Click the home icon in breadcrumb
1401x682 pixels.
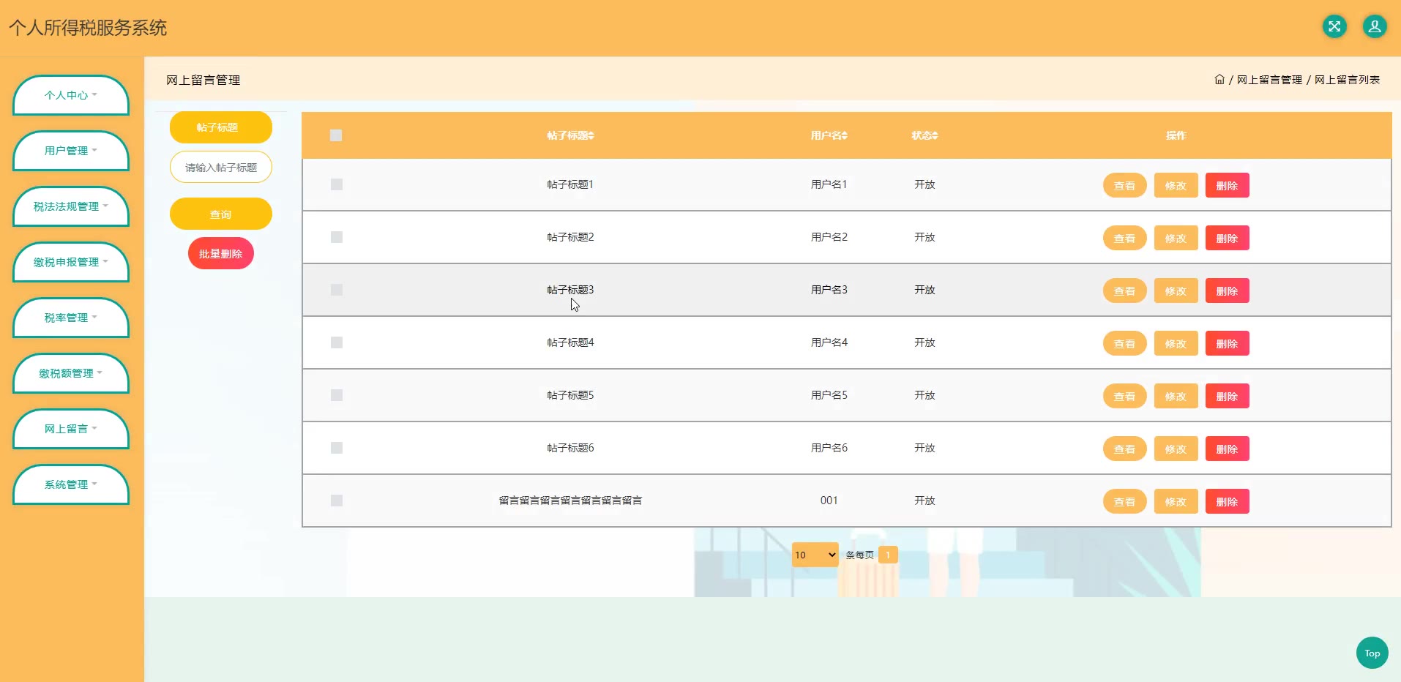coord(1219,80)
